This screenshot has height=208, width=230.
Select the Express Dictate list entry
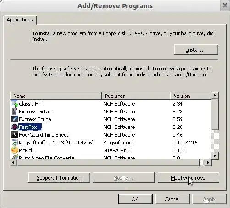36,112
